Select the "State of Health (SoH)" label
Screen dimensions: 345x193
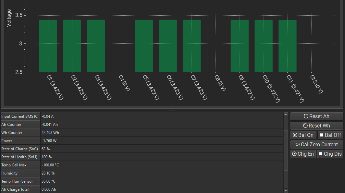coord(19,157)
